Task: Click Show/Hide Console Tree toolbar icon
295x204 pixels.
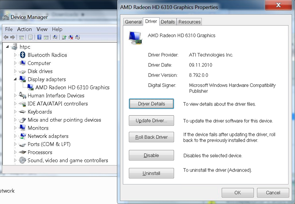Action: [22, 37]
